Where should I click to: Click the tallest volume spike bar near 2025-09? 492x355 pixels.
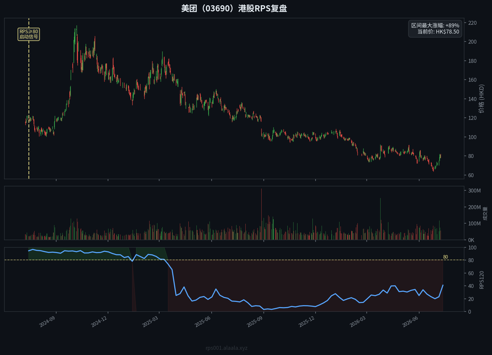(x=261, y=214)
